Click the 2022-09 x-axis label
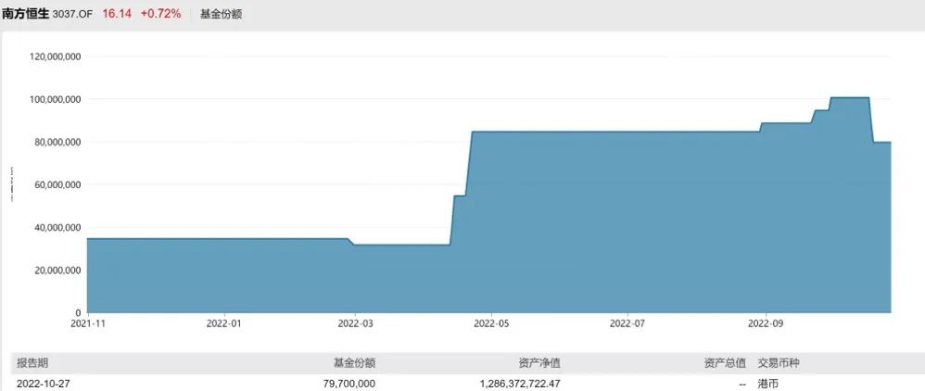Image resolution: width=925 pixels, height=391 pixels. pyautogui.click(x=766, y=324)
